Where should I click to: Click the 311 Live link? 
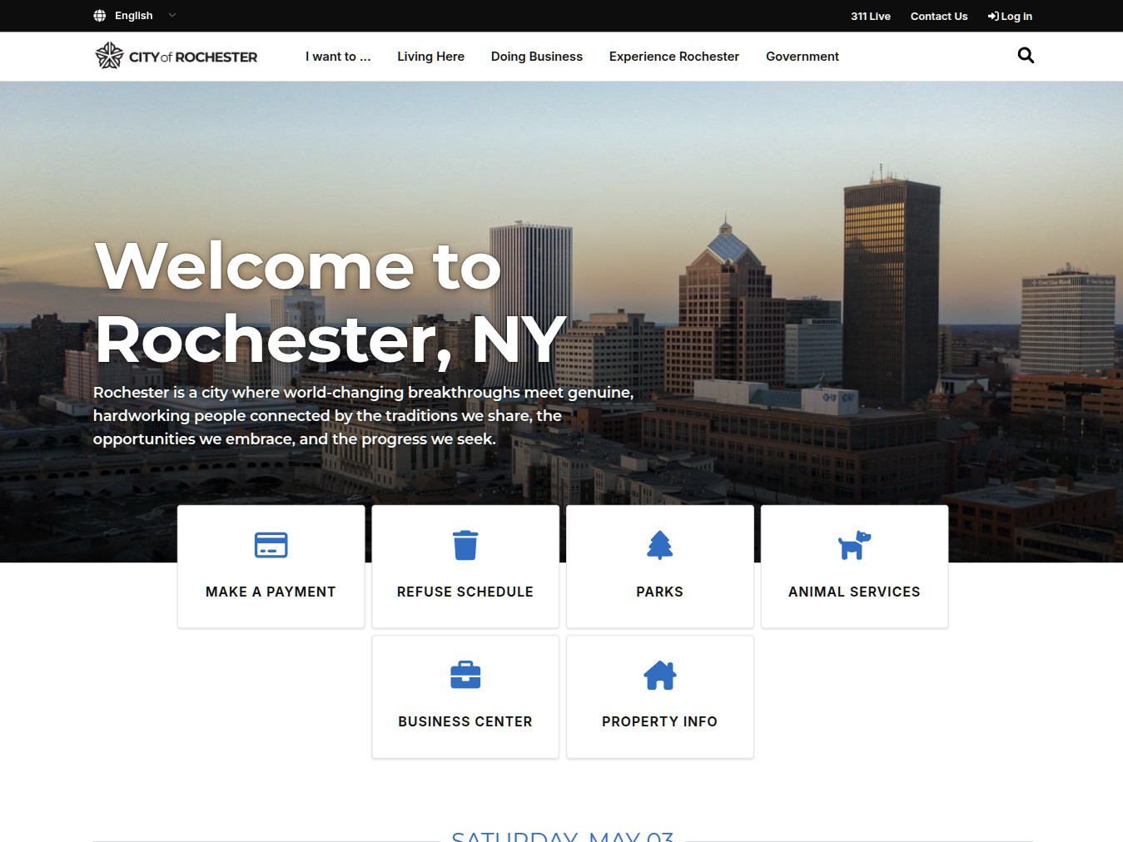[x=870, y=16]
